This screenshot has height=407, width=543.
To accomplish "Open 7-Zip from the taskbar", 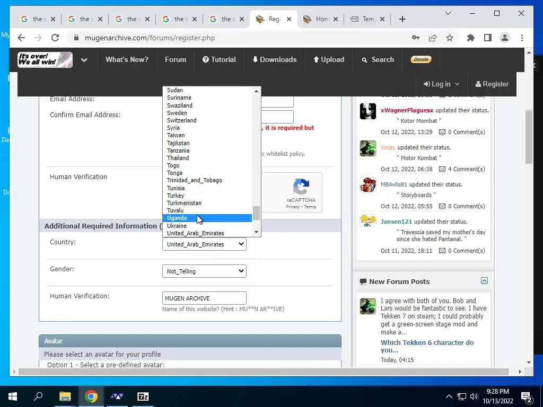I will pyautogui.click(x=143, y=396).
